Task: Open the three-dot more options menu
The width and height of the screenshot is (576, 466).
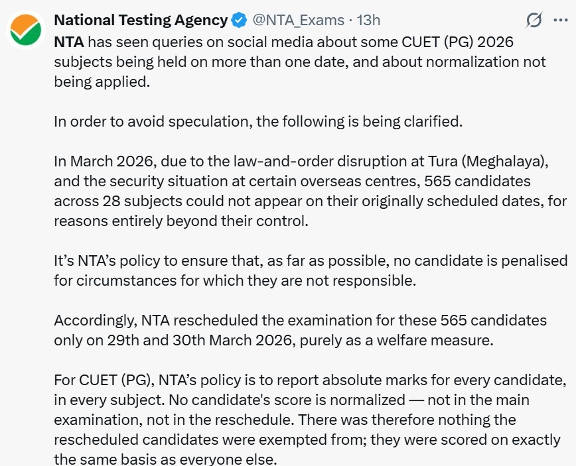Action: (561, 20)
